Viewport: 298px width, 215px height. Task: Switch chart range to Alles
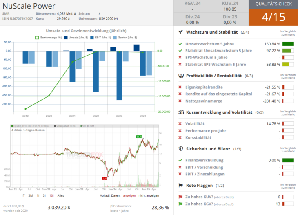pyautogui.click(x=60, y=196)
